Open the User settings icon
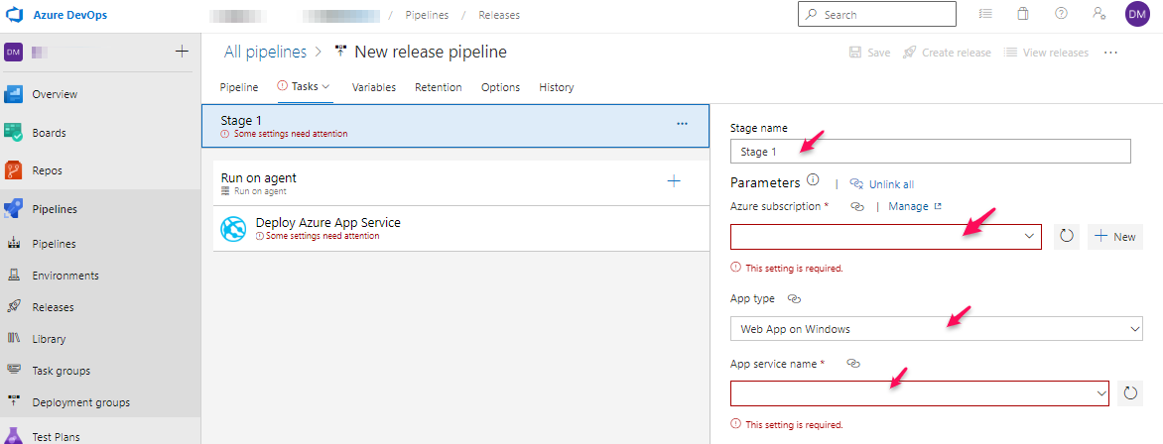Image resolution: width=1163 pixels, height=444 pixels. (1099, 14)
